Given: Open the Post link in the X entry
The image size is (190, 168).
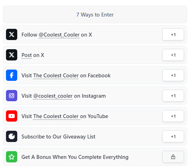Looking at the screenshot, I should 26,55.
